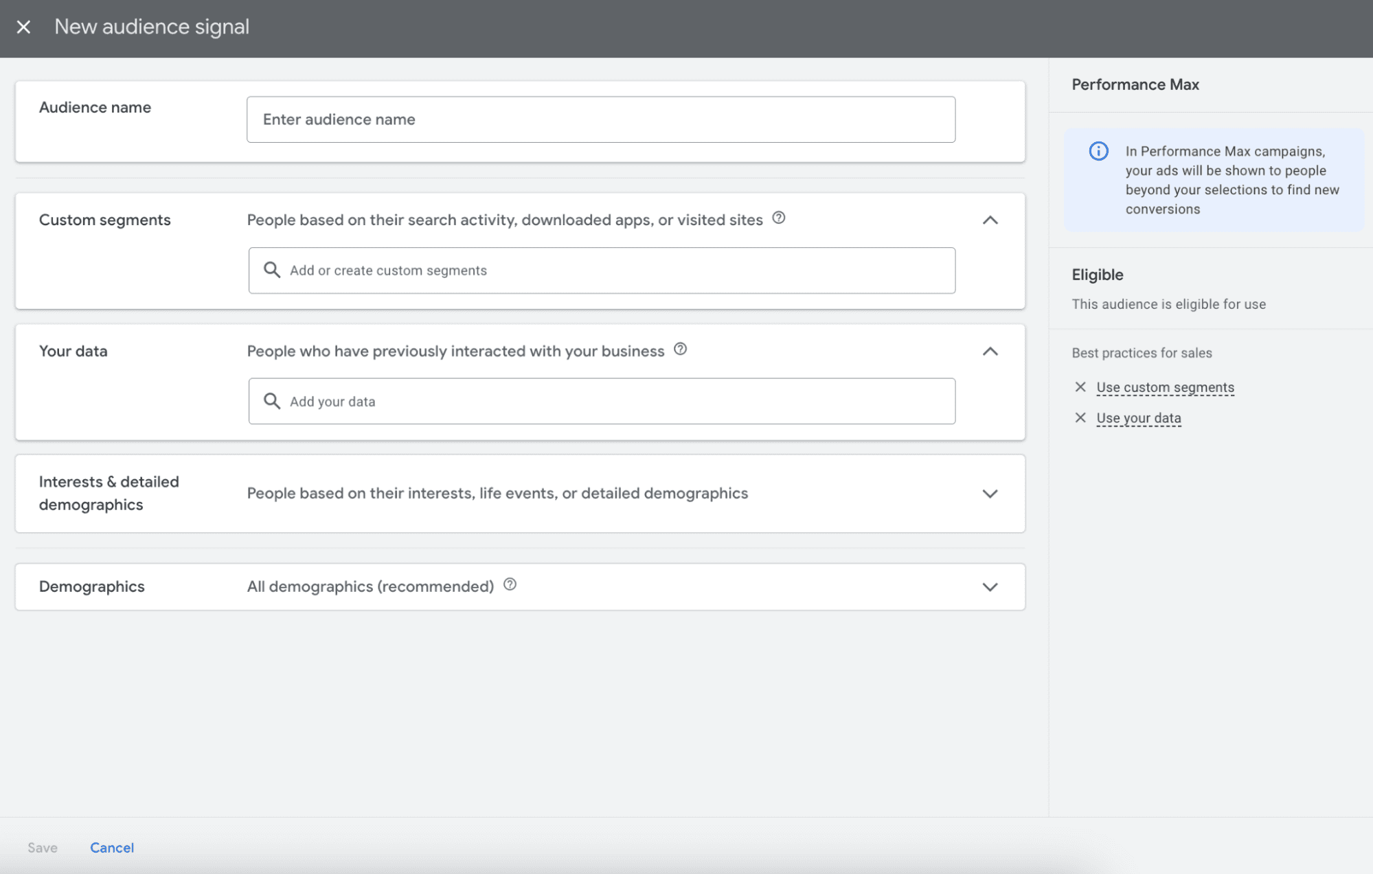This screenshot has width=1373, height=874.
Task: Click the Your data help icon
Action: coord(680,349)
